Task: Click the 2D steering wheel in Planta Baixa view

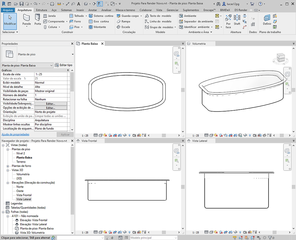Action: tap(176, 54)
